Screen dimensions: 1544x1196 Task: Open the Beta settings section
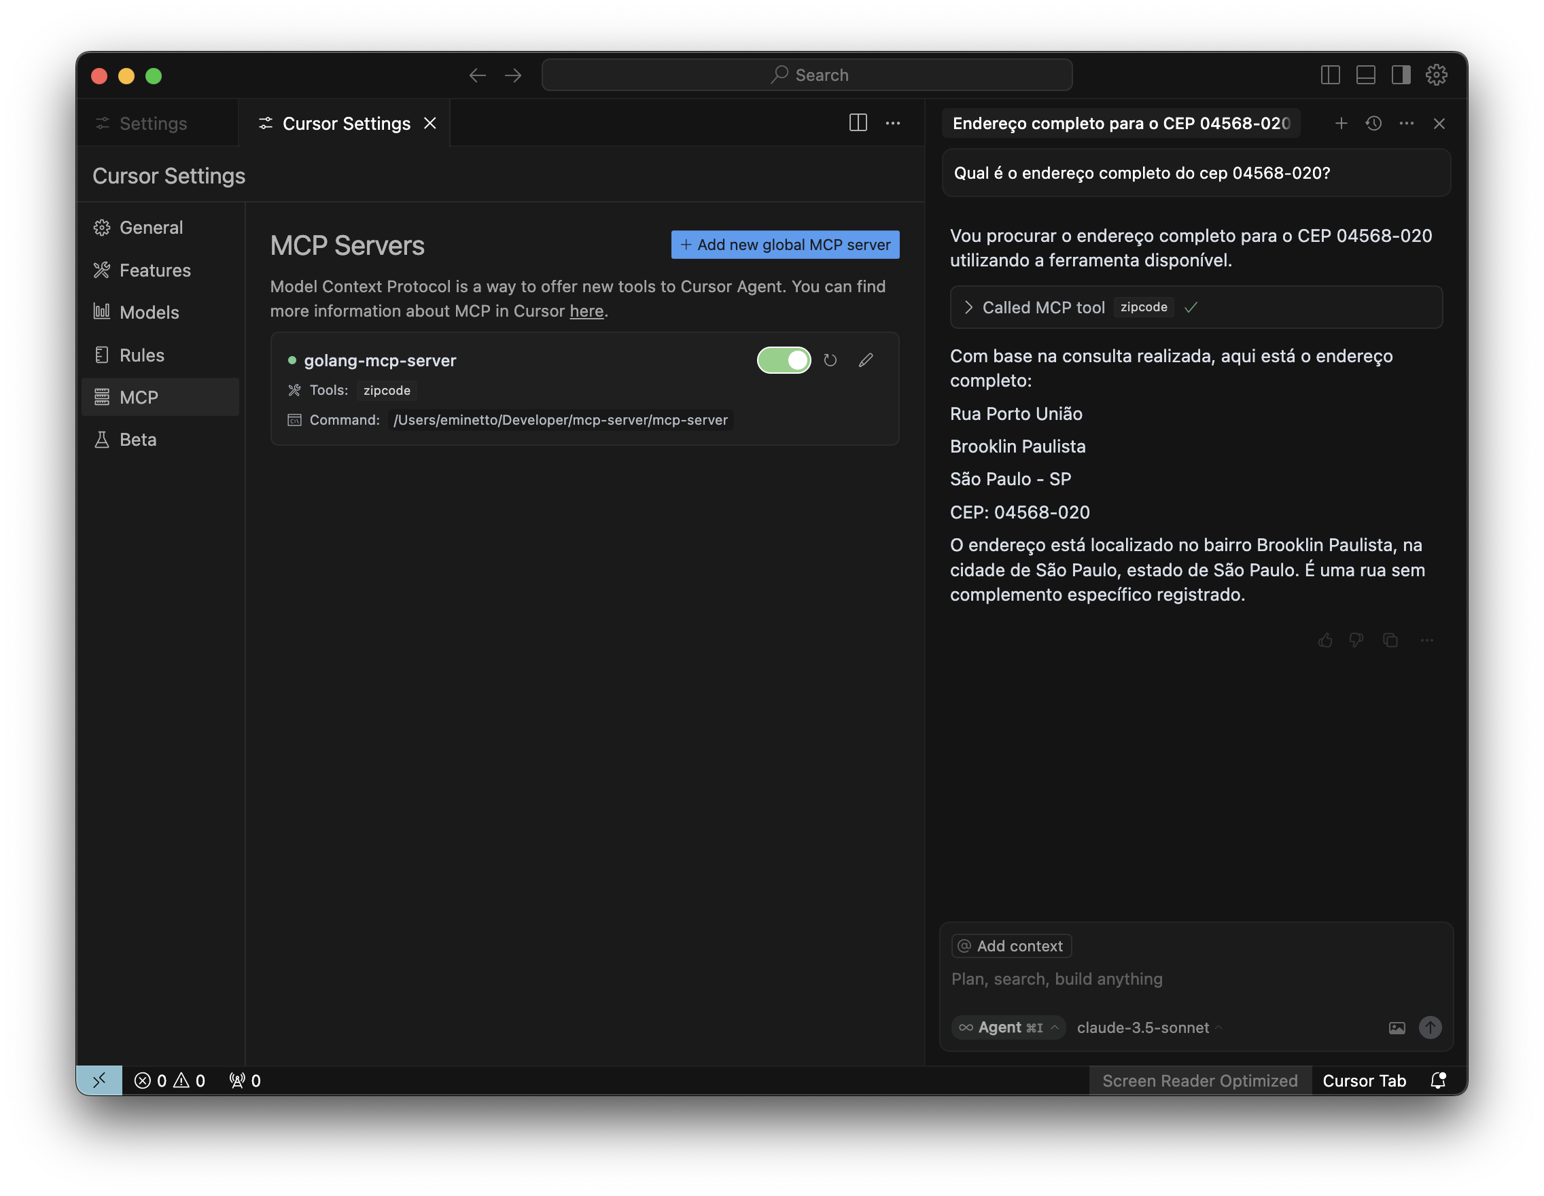point(160,440)
